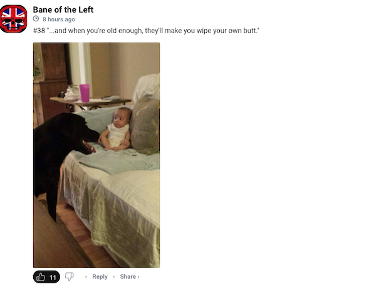Click the pink cup in the photo
Viewport: 376px width, 287px height.
pos(85,93)
